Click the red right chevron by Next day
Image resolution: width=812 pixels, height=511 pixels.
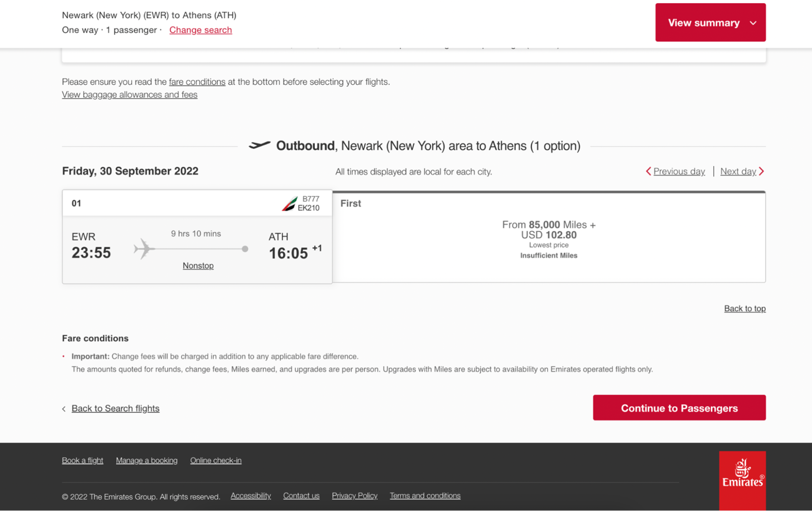tap(761, 171)
